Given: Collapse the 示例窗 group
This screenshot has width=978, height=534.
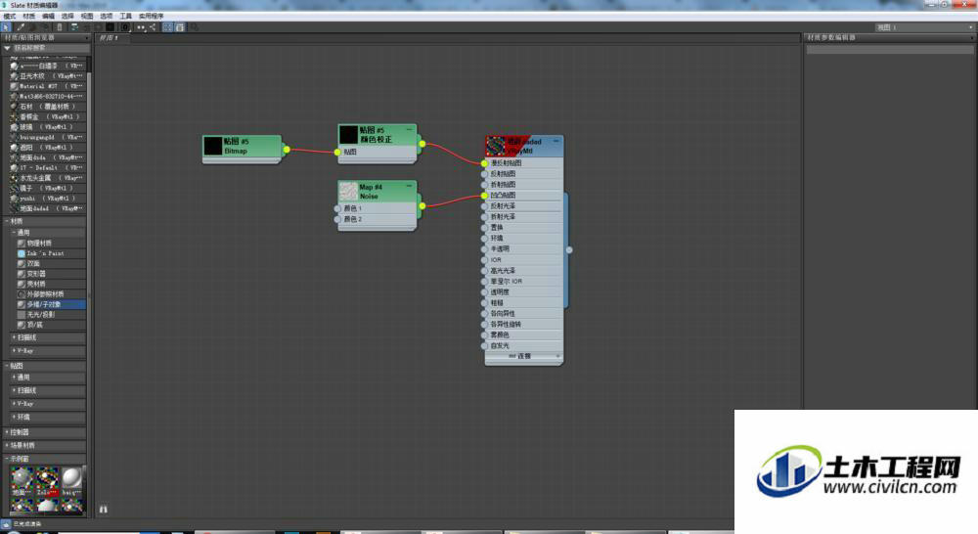Looking at the screenshot, I should tap(7, 458).
